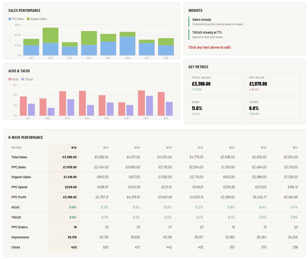Image resolution: width=308 pixels, height=259 pixels.
Task: Click the PPC Sales ↓18.4% change indicator
Action: [x=254, y=89]
